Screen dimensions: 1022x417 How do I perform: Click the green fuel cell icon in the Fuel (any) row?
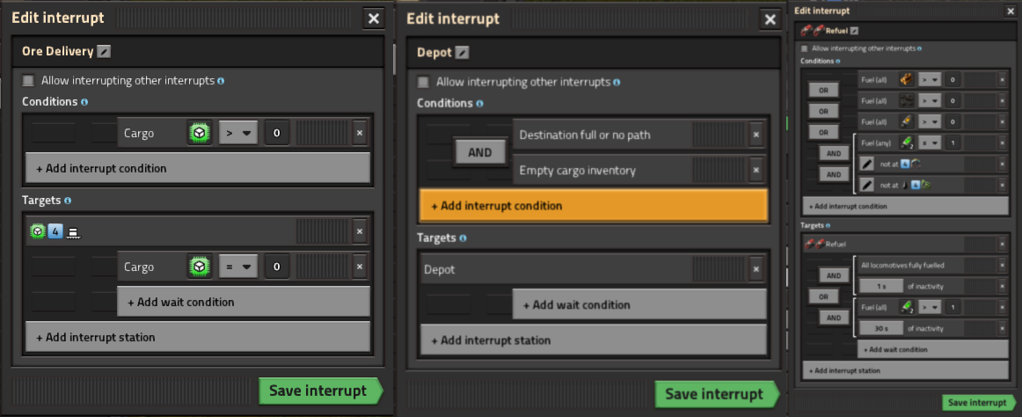[906, 142]
